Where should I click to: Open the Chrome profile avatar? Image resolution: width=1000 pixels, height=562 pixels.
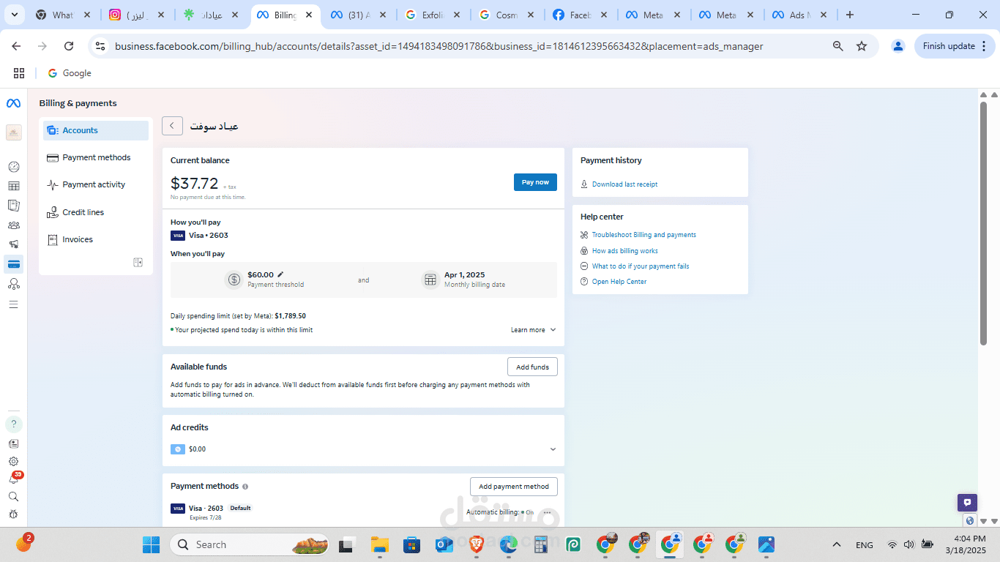click(898, 46)
